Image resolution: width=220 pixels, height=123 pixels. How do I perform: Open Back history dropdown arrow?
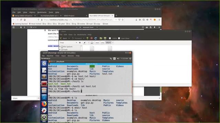click(x=69, y=38)
